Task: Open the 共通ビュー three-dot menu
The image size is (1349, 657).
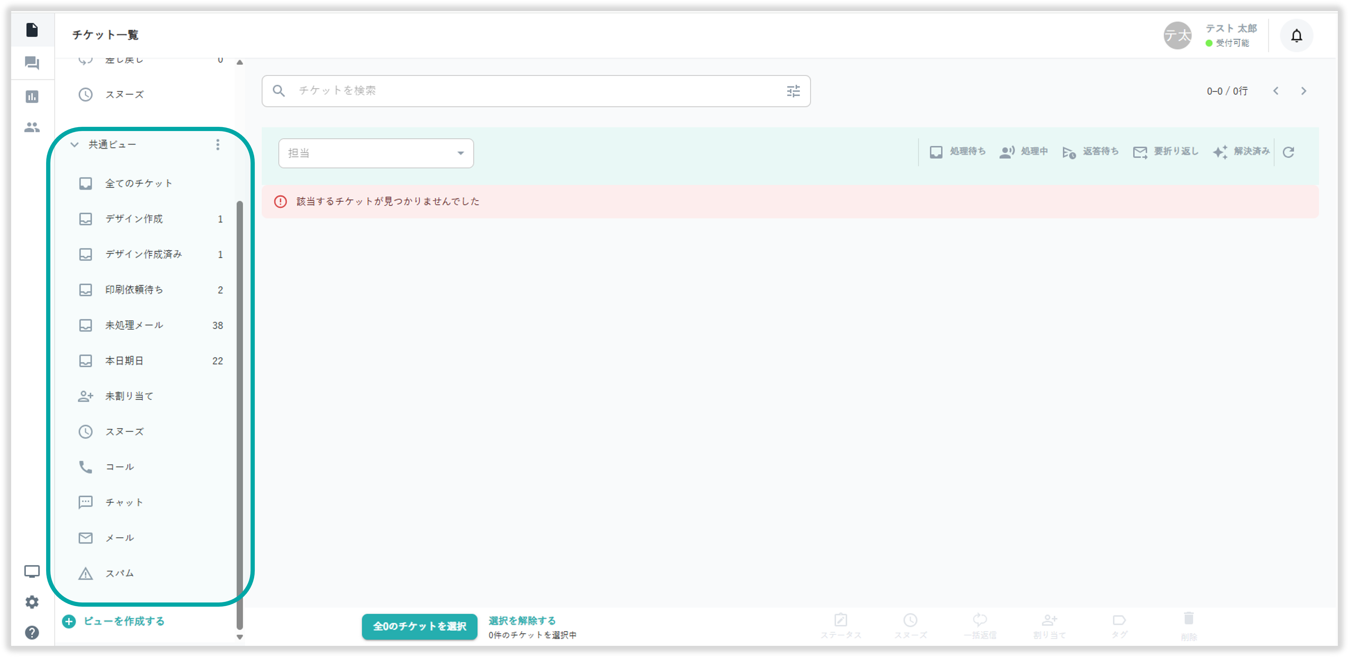Action: click(x=218, y=145)
